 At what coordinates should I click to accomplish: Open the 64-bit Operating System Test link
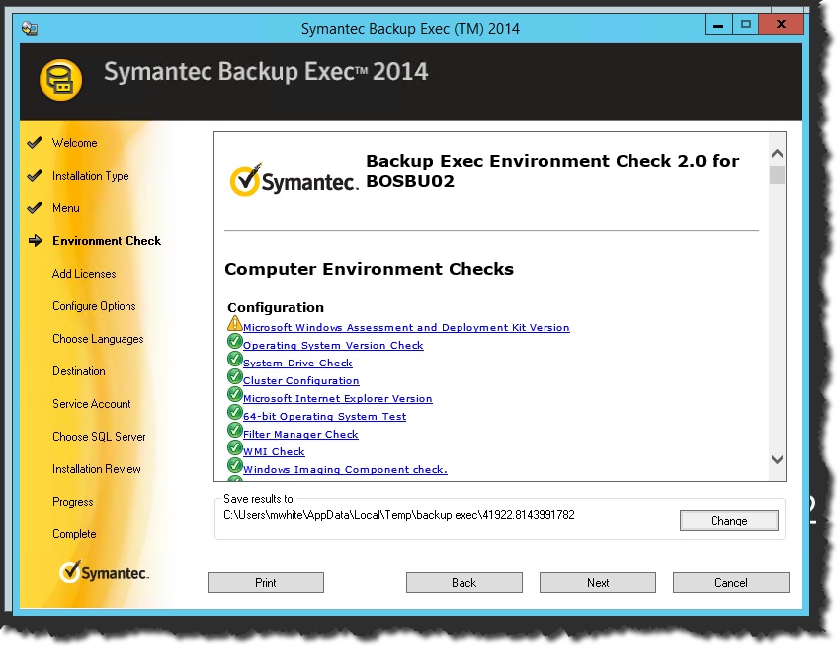coord(324,416)
